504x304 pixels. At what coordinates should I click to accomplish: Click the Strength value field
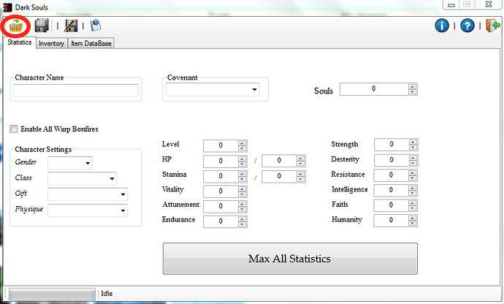392,145
